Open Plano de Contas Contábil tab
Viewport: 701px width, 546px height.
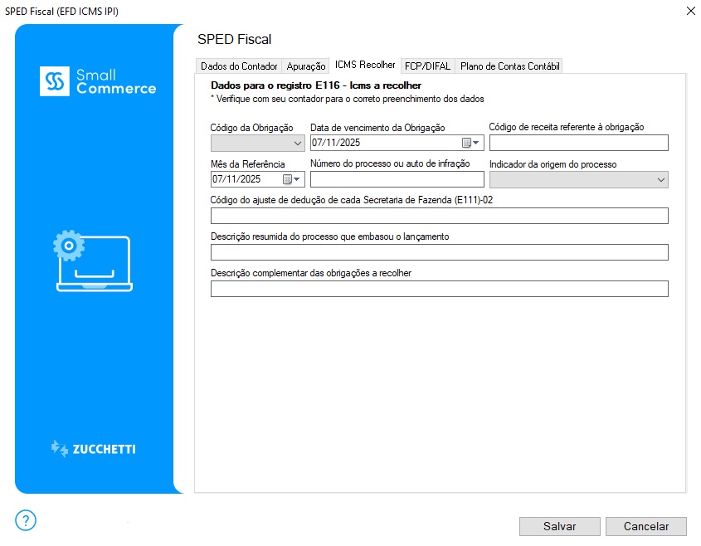point(509,66)
